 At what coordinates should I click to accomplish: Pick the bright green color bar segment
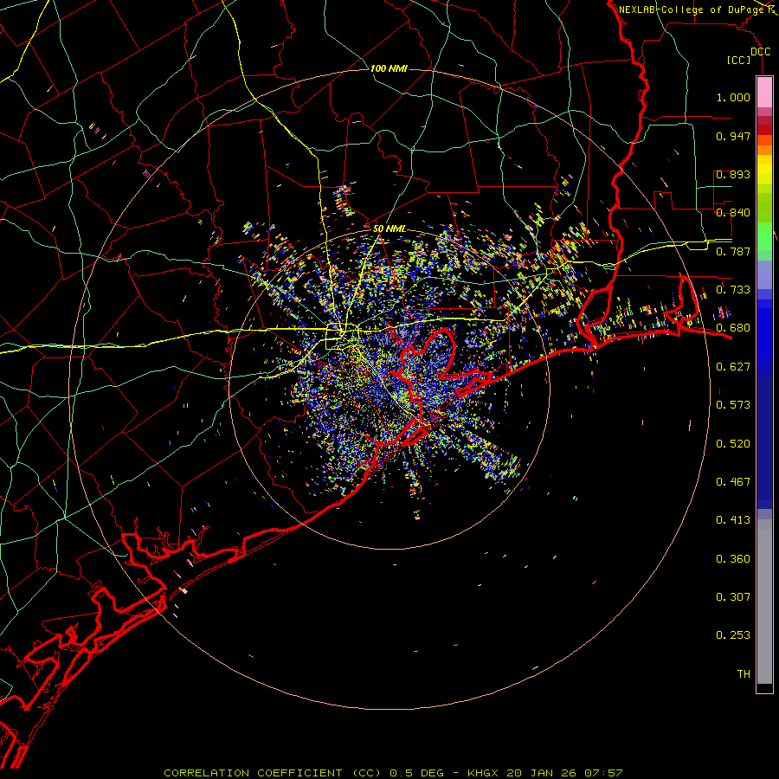coord(764,236)
